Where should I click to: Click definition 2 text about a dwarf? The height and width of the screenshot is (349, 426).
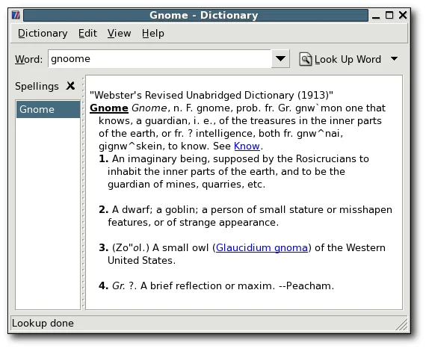pos(246,216)
